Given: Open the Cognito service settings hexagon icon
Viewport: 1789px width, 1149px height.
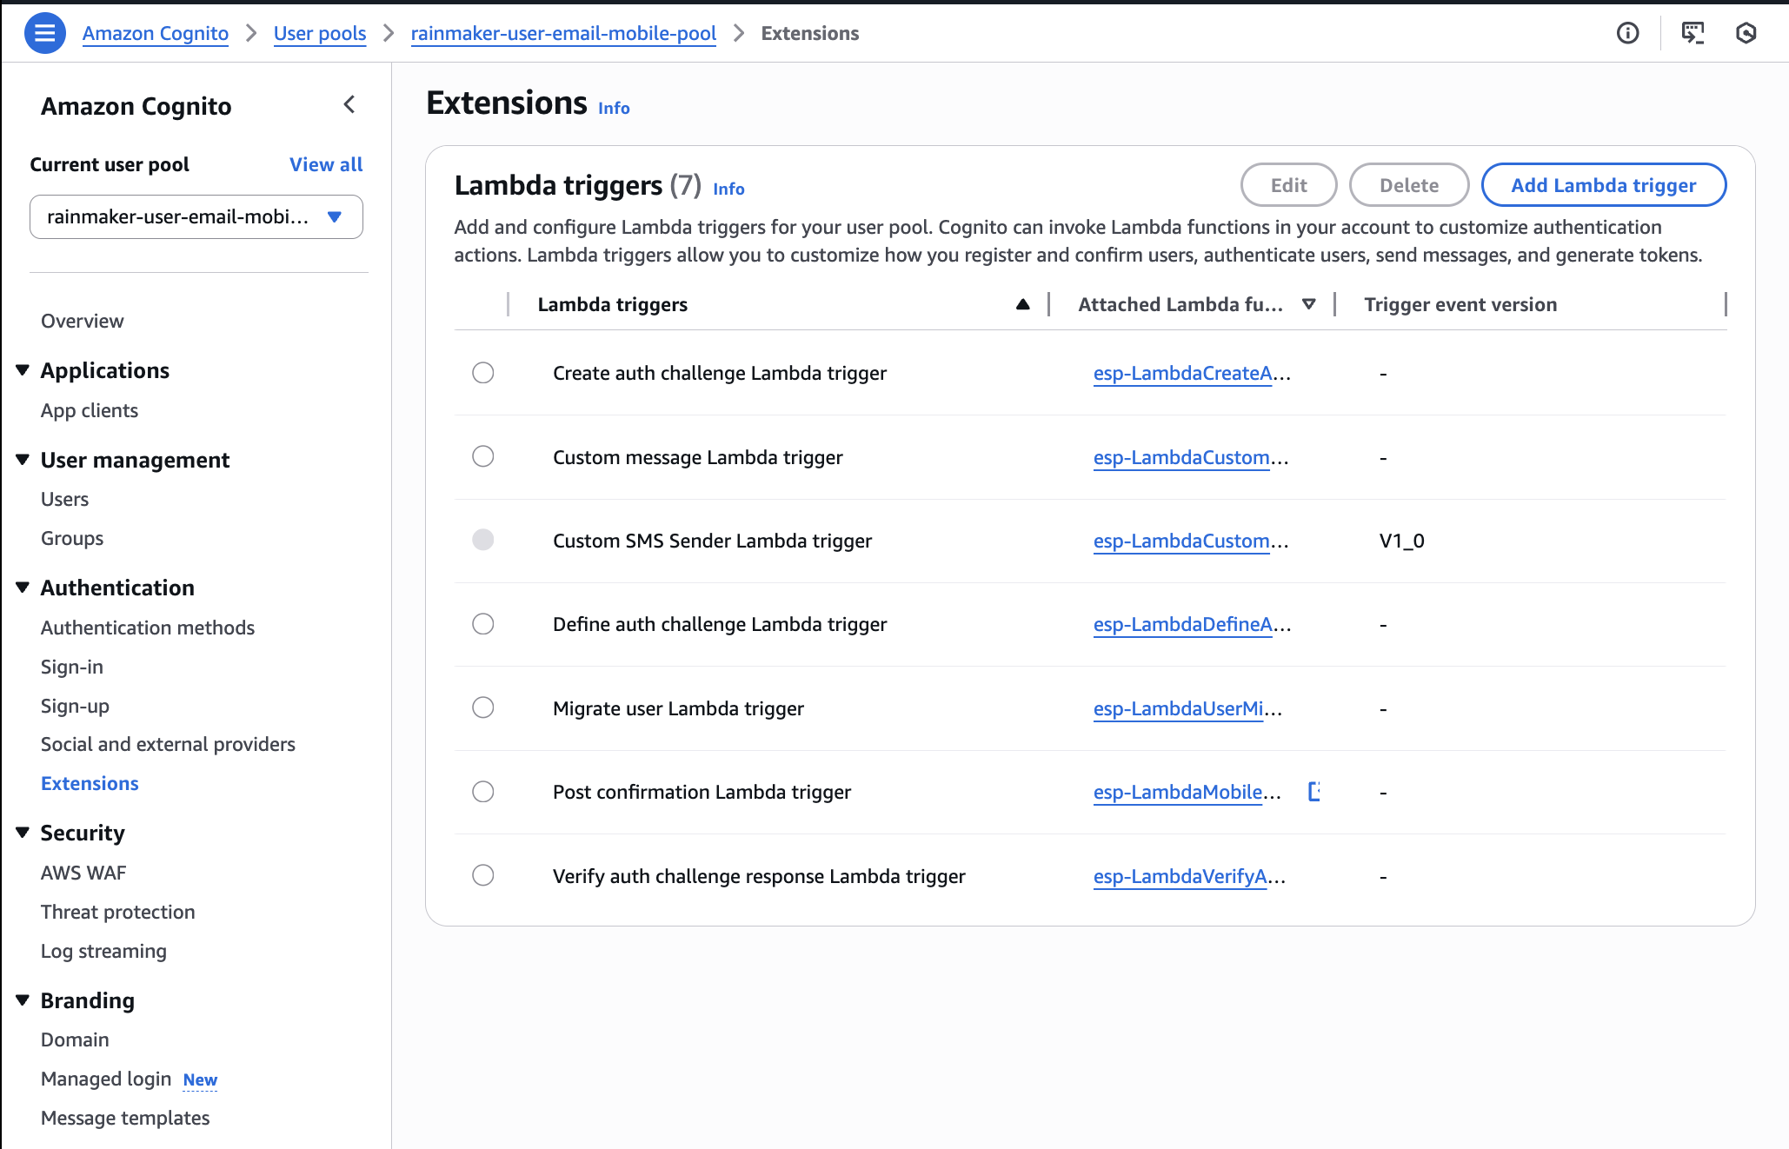Looking at the screenshot, I should coord(1747,32).
